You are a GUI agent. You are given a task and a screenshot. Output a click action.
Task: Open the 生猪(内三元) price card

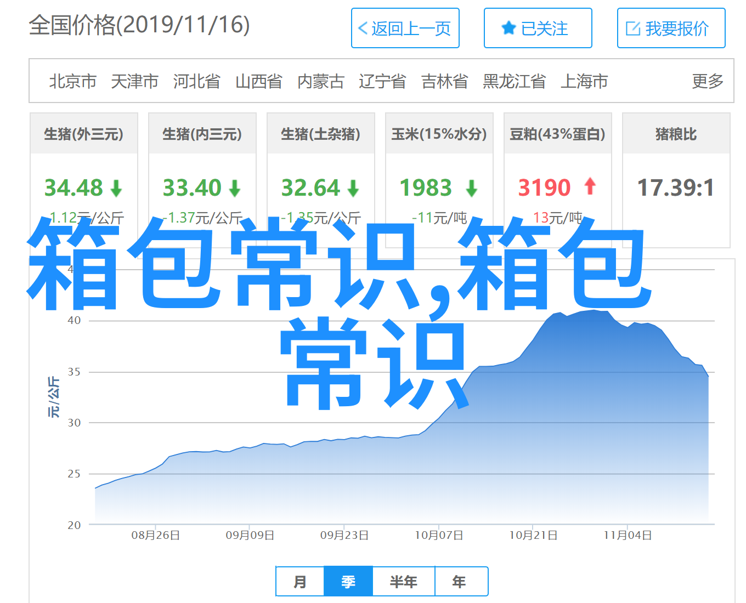[x=202, y=180]
